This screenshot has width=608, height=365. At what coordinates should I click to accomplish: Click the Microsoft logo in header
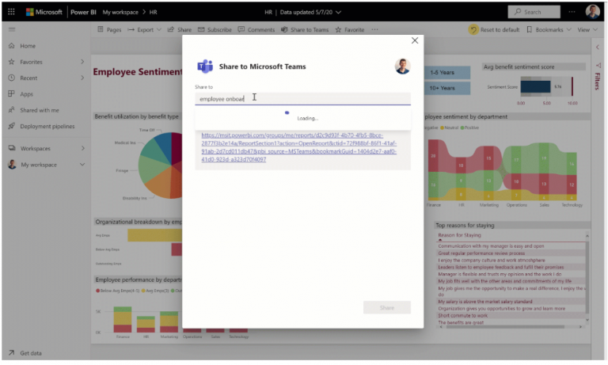(44, 12)
